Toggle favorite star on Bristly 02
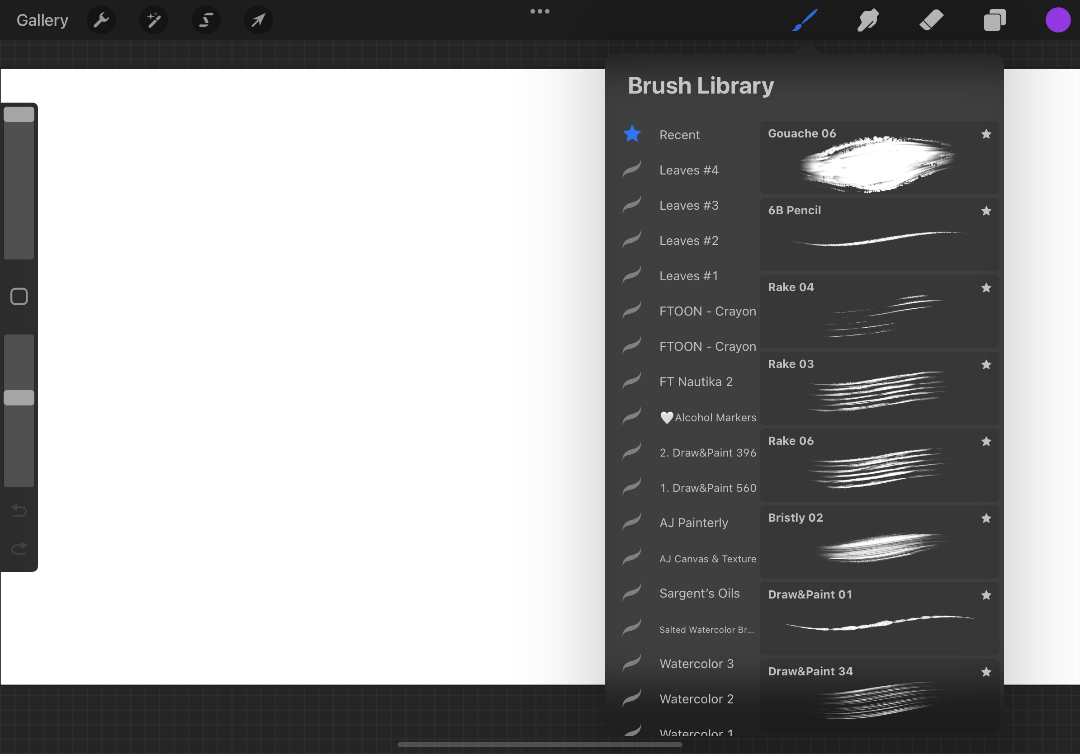This screenshot has height=754, width=1080. tap(986, 518)
